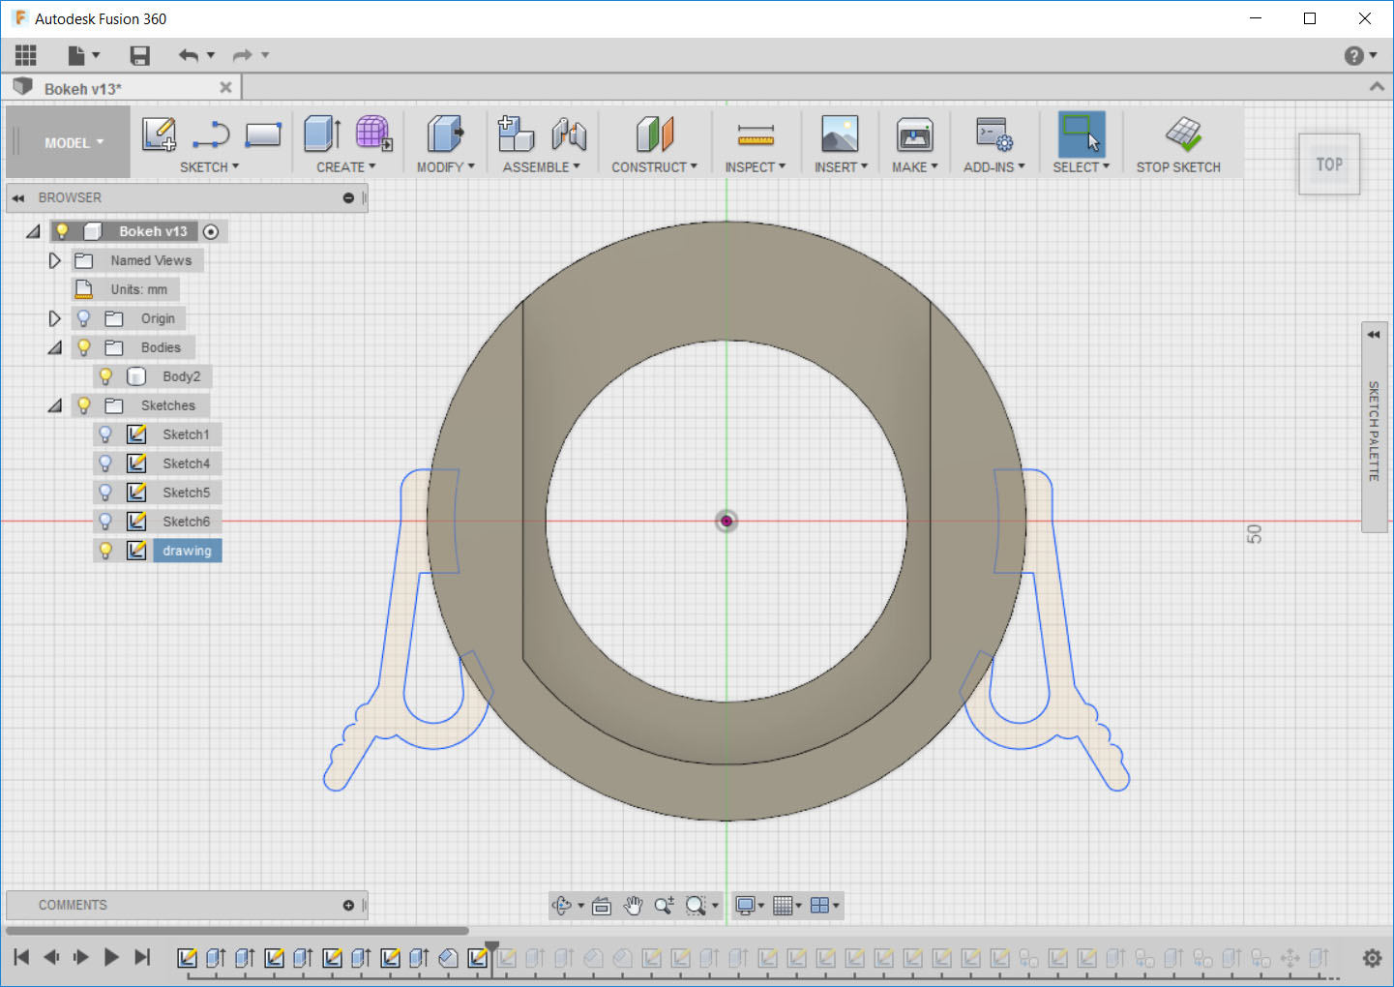Viewport: 1394px width, 987px height.
Task: Collapse the Sketches folder
Action: click(x=54, y=405)
